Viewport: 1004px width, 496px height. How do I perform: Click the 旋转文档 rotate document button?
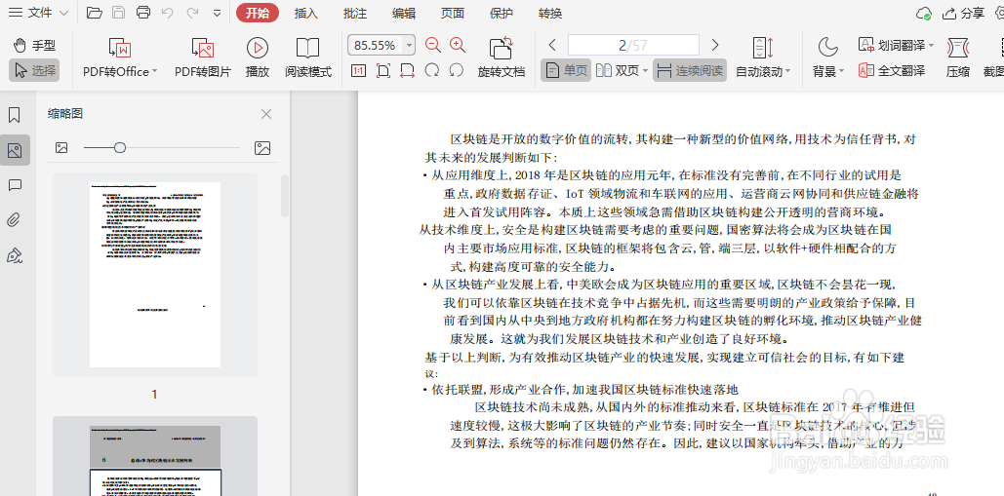coord(502,57)
